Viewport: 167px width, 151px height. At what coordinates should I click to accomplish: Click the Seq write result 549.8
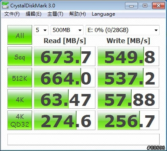pos(128,56)
